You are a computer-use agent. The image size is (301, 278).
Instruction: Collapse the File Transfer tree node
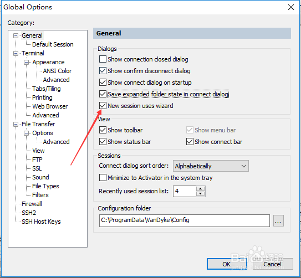coord(16,124)
